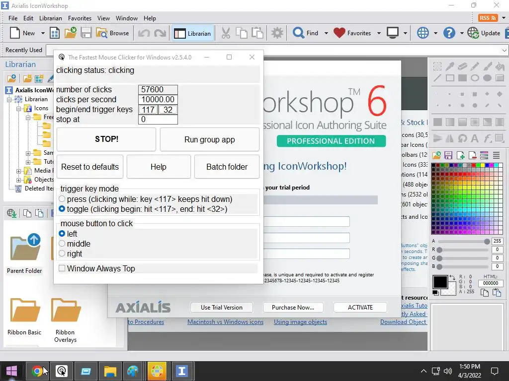Viewport: 509px width, 381px height.
Task: Open the File menu
Action: point(13,18)
